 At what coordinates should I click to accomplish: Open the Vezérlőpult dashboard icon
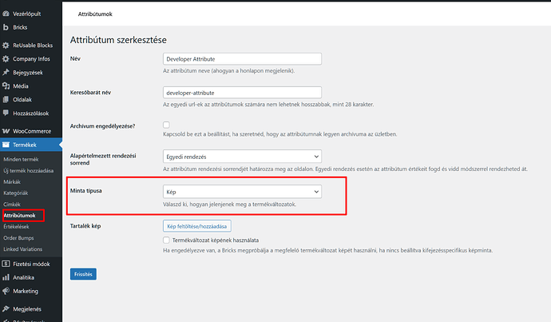(6, 14)
